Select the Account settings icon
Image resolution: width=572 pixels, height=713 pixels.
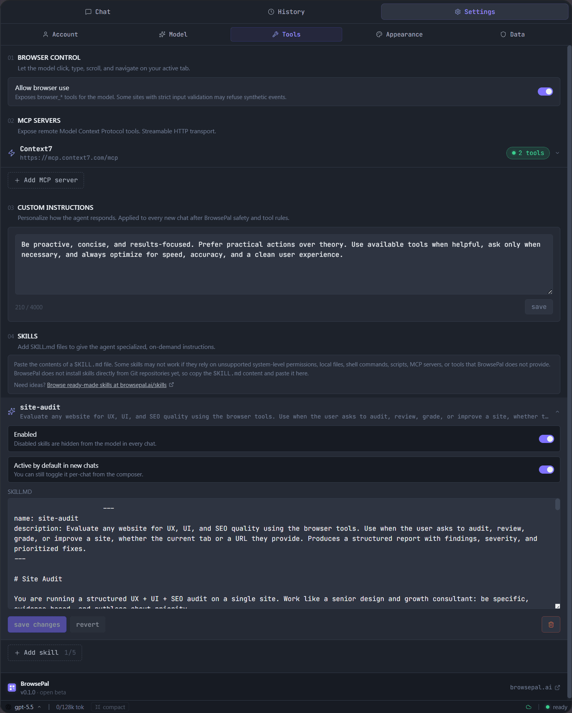coord(45,34)
